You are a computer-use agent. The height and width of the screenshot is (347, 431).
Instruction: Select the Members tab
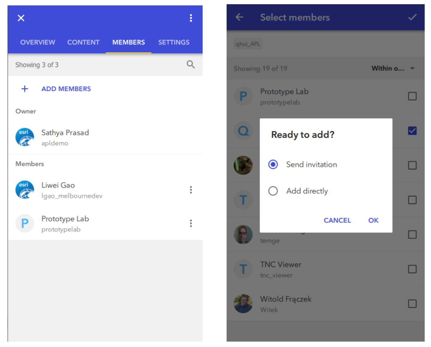click(x=128, y=42)
